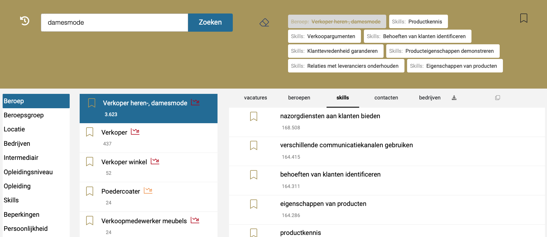Clear filters with the eraser icon
547x237 pixels.
click(x=264, y=22)
